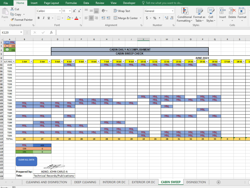
Task: Switch to the Insert ribbon tab
Action: pos(34,3)
